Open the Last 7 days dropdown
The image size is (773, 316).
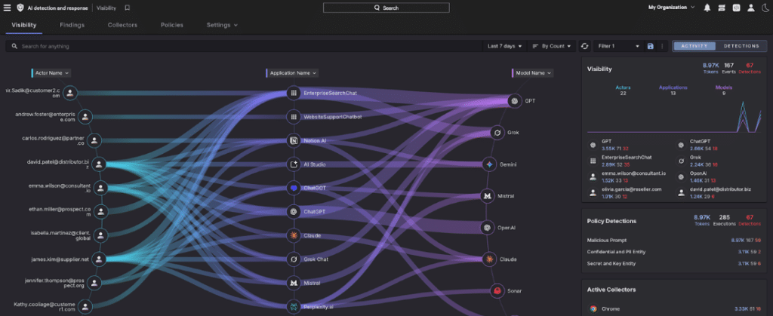point(504,46)
